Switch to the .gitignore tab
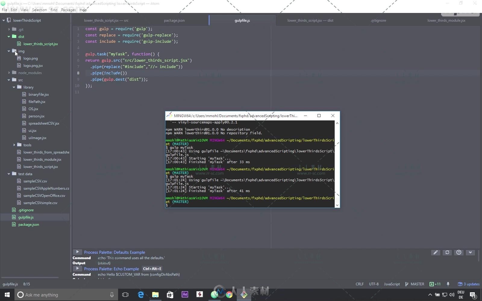Viewport: 482px width, 301px height. (378, 20)
